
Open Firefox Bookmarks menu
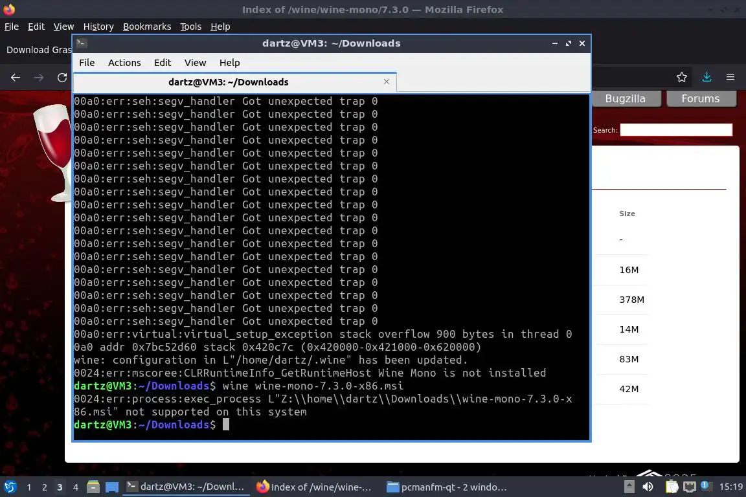pos(147,27)
